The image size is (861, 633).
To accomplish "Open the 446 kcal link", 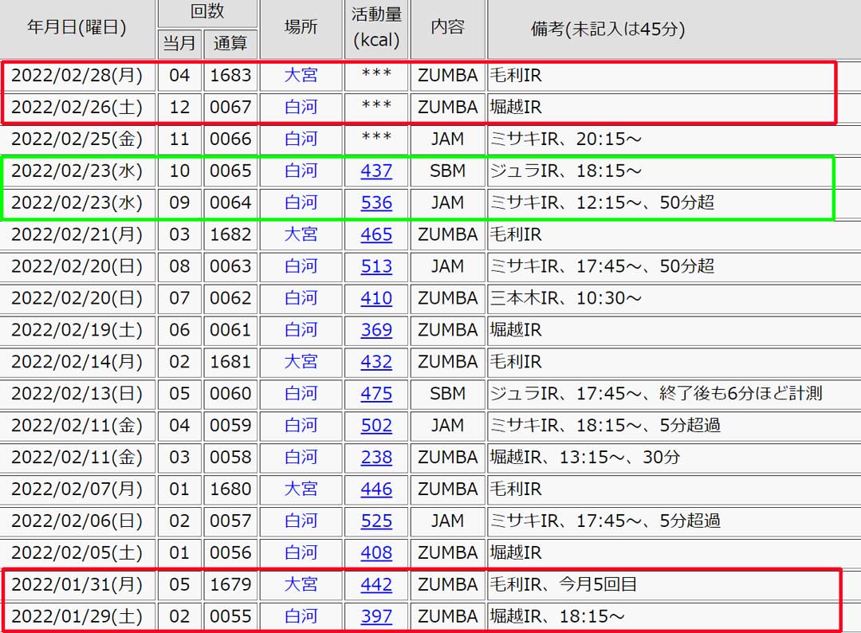I will (376, 489).
